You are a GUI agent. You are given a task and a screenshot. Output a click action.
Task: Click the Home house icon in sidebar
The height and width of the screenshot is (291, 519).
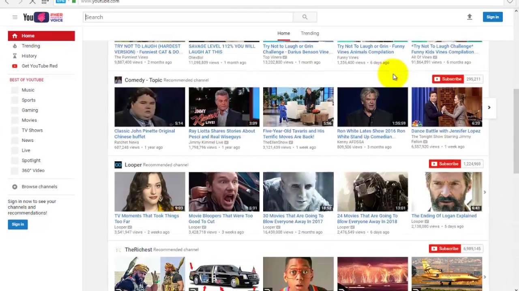click(x=15, y=36)
